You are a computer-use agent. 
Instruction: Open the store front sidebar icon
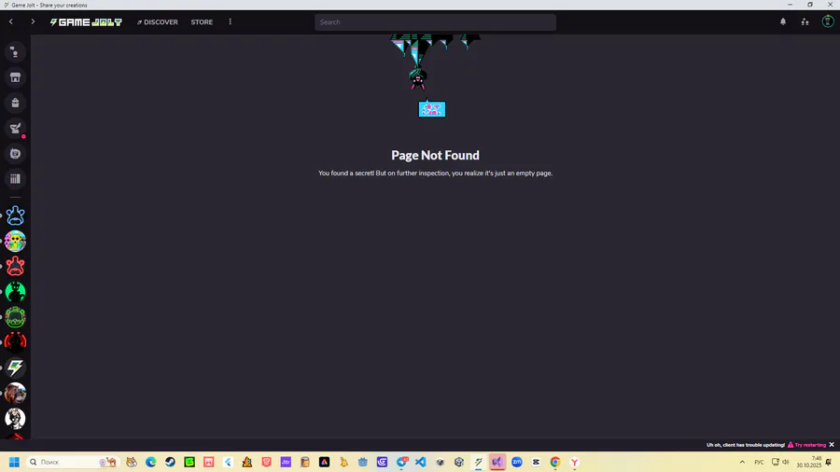[x=16, y=77]
